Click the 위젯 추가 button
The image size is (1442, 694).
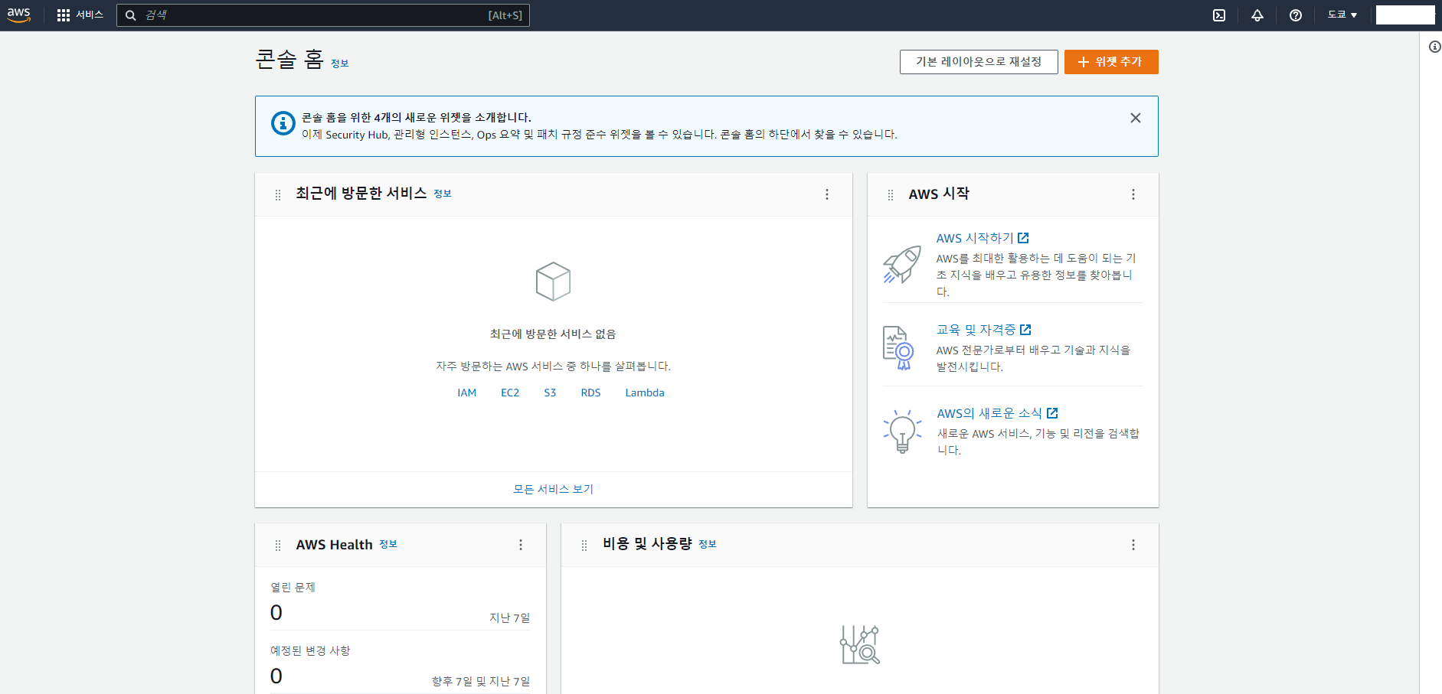point(1111,62)
